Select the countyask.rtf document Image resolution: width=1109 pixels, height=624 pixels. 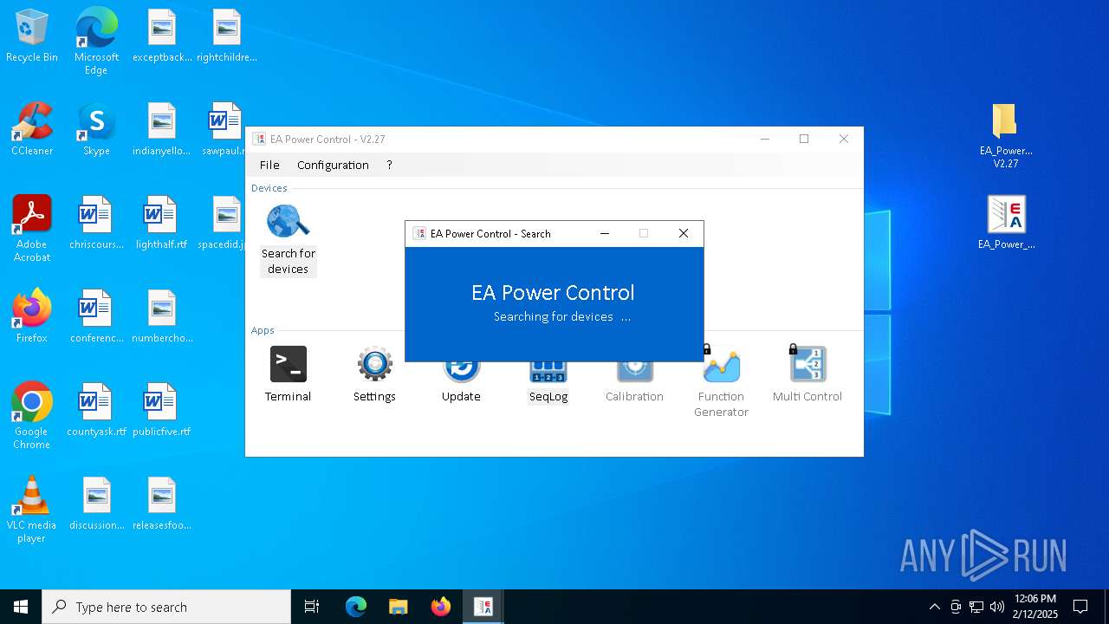[x=96, y=409]
